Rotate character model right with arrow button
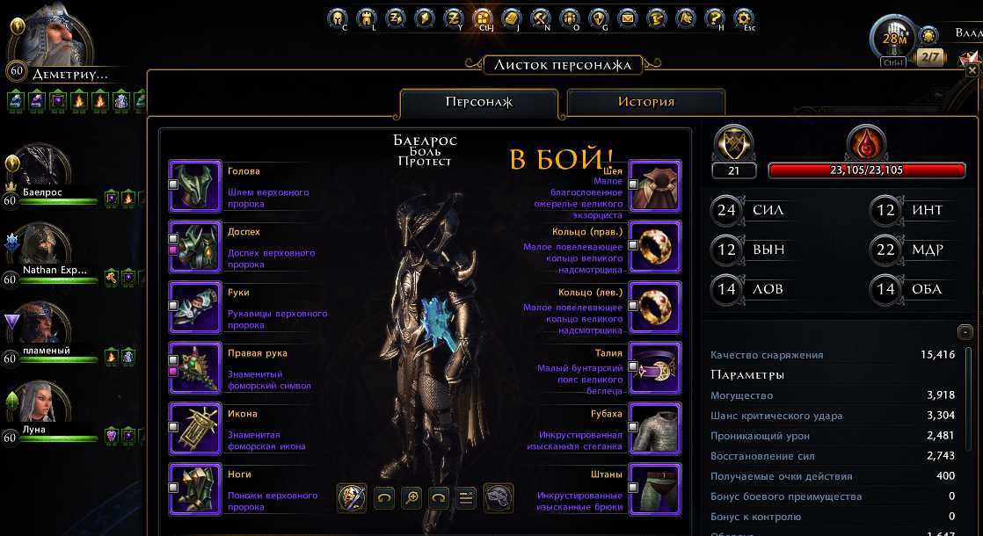The width and height of the screenshot is (983, 536). [440, 498]
